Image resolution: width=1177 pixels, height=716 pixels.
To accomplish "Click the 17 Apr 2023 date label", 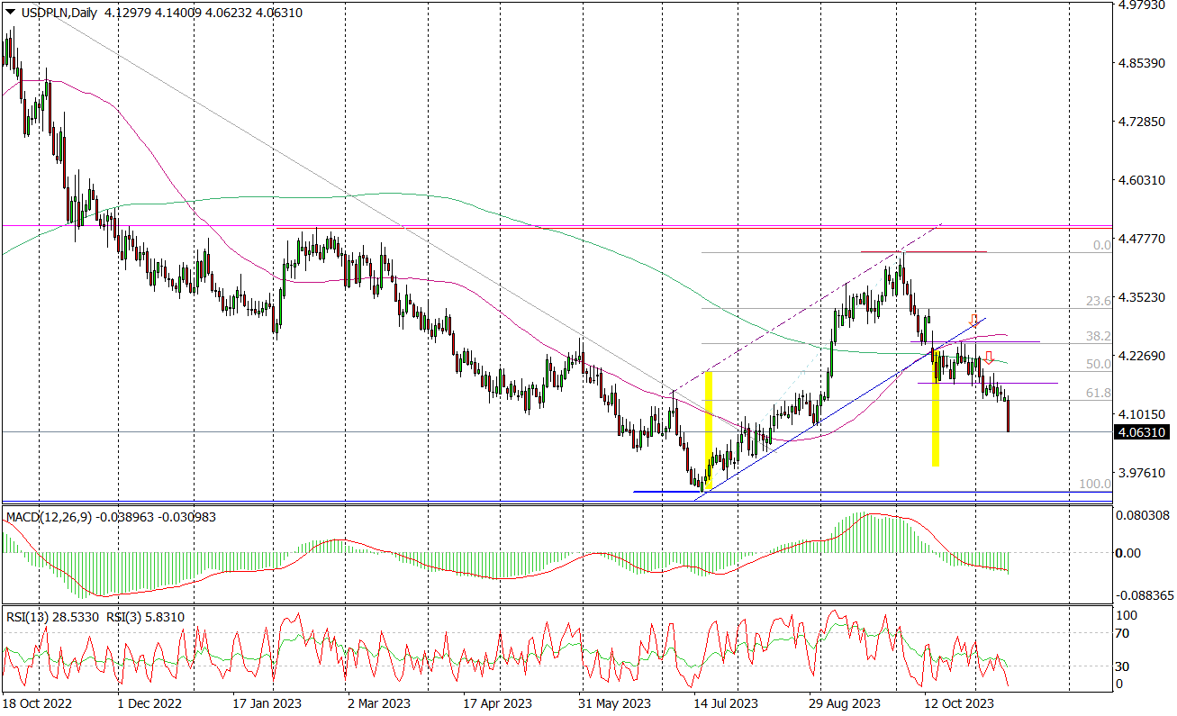I will (497, 702).
